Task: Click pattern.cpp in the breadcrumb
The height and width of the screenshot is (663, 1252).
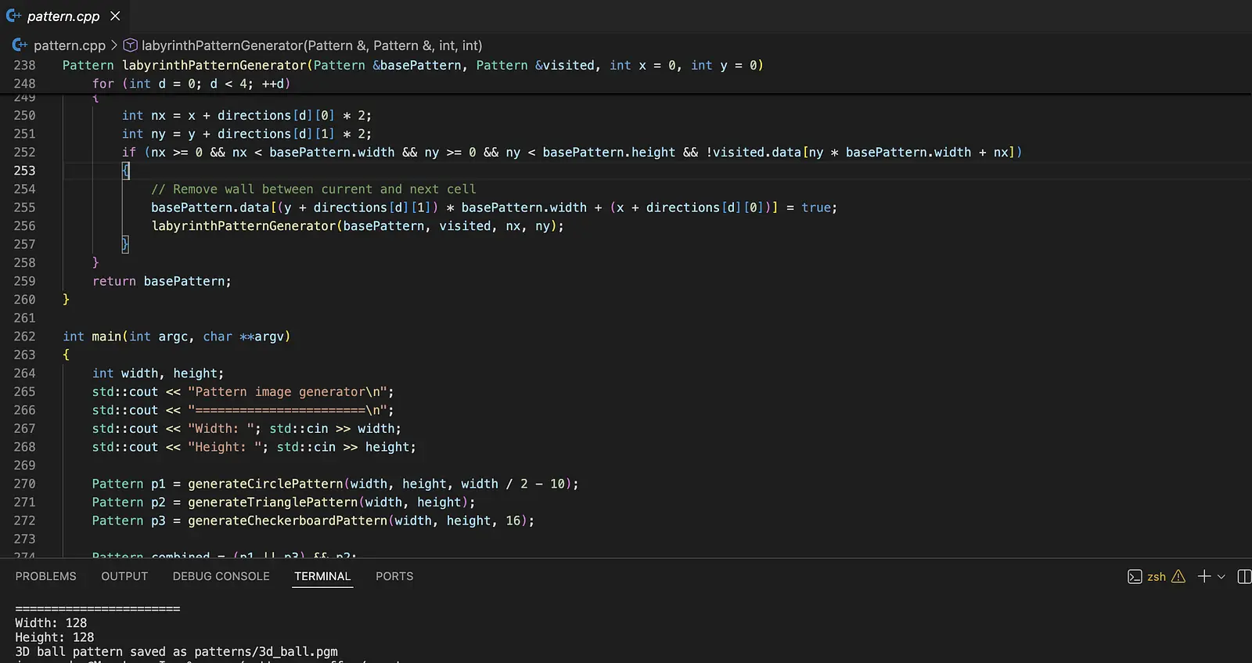Action: coord(69,45)
